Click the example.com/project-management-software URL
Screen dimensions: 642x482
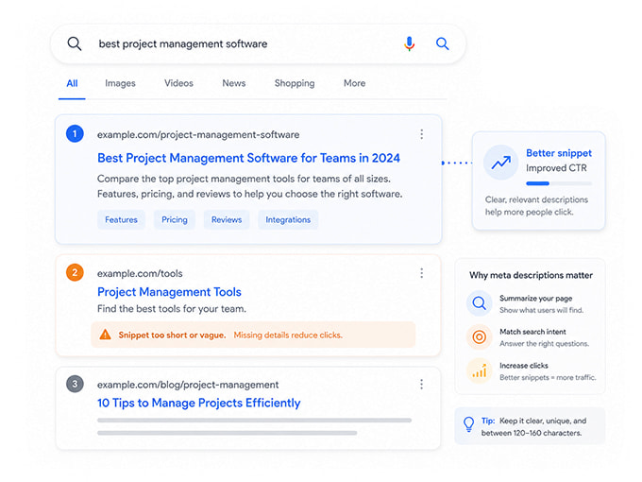click(x=198, y=135)
